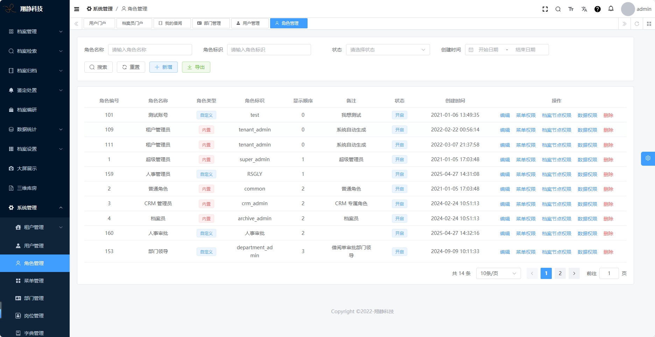Select 菜单管理 in the sidebar
655x337 pixels.
tap(34, 281)
